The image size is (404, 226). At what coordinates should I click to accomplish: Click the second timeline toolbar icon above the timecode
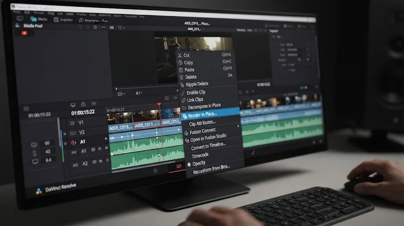[x=84, y=104]
